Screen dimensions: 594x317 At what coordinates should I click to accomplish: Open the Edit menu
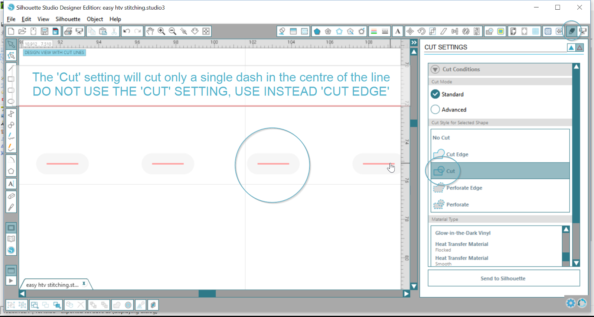click(x=26, y=19)
